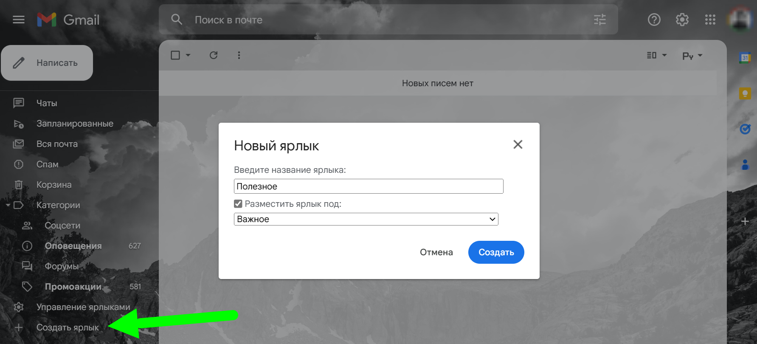Open the 'Важное' parent label dropdown
This screenshot has width=757, height=344.
(366, 219)
